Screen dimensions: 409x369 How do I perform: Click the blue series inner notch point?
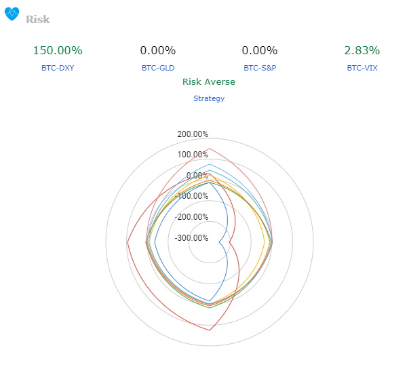(x=219, y=242)
